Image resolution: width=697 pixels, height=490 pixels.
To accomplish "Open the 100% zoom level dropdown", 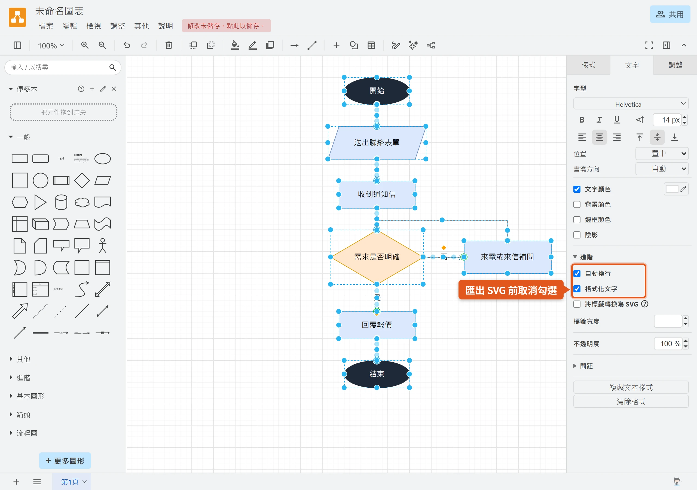I will 51,45.
